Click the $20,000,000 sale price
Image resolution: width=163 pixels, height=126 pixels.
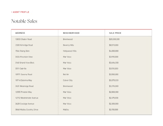(x=114, y=39)
